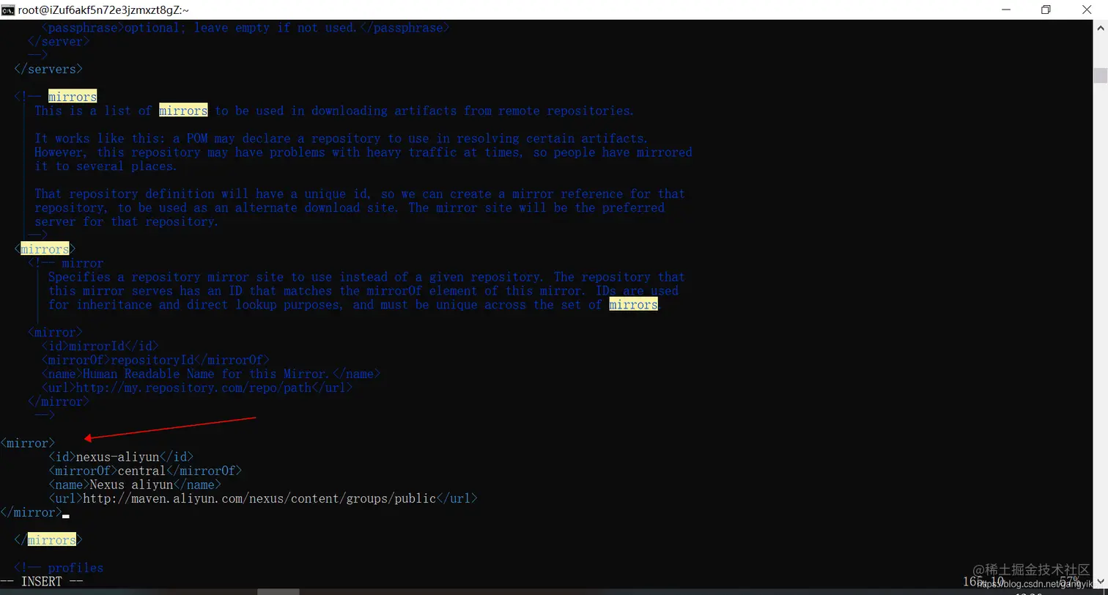Click the title text root@iZuf6akf5n72e3jzmxzt8gZ:~

click(x=104, y=10)
